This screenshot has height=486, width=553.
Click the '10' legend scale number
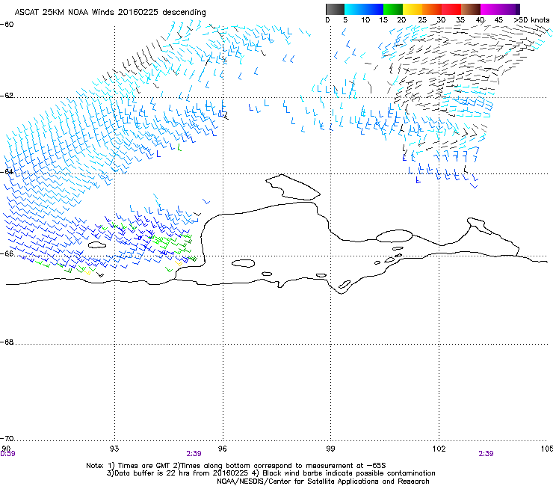pyautogui.click(x=365, y=20)
